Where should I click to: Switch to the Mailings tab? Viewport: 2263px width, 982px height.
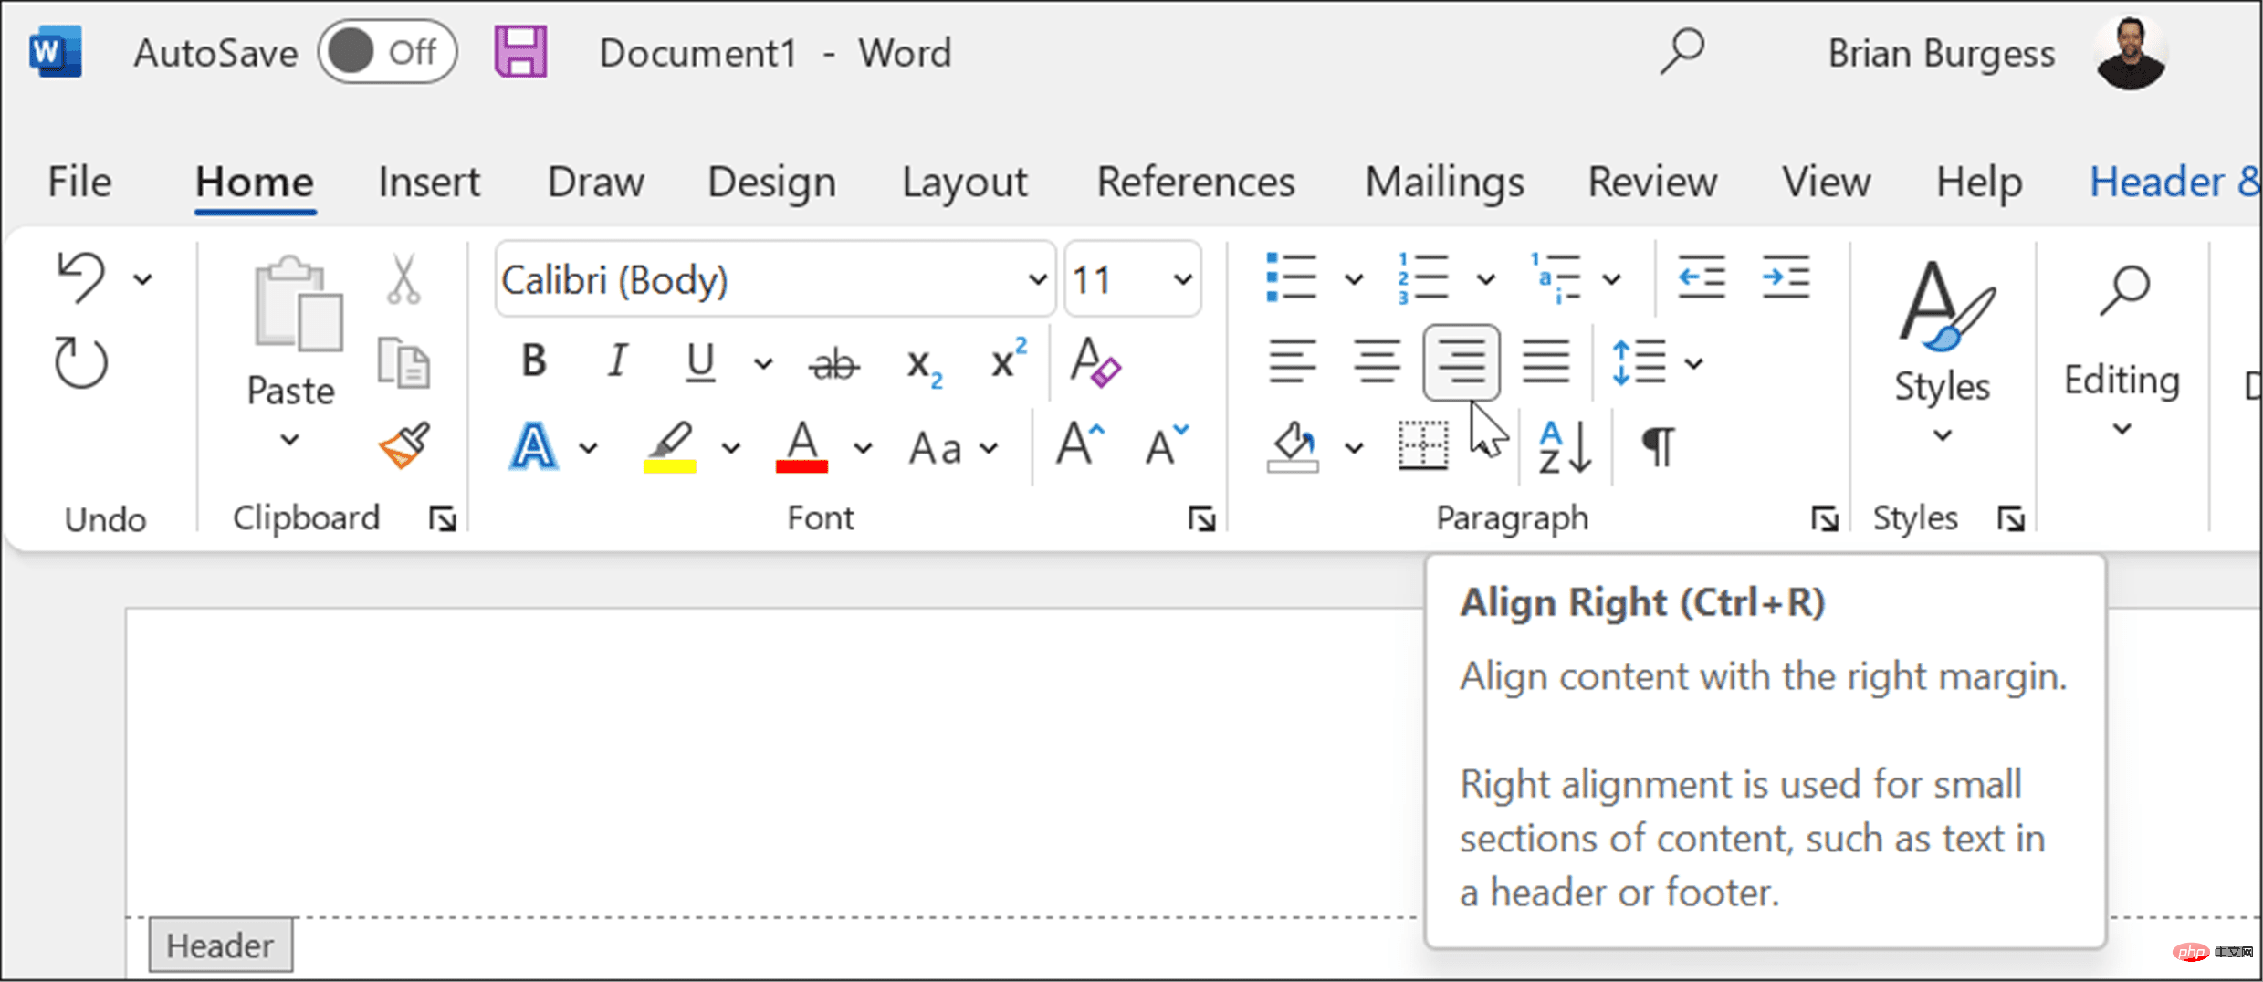coord(1442,182)
